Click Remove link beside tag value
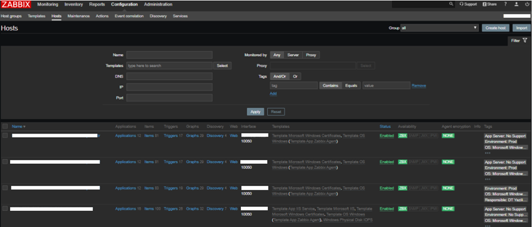The height and width of the screenshot is (227, 532). [x=419, y=86]
